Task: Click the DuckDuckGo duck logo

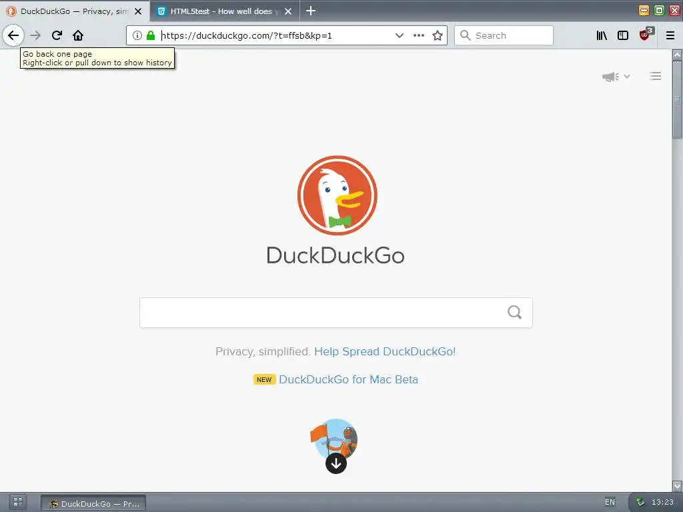Action: click(337, 195)
